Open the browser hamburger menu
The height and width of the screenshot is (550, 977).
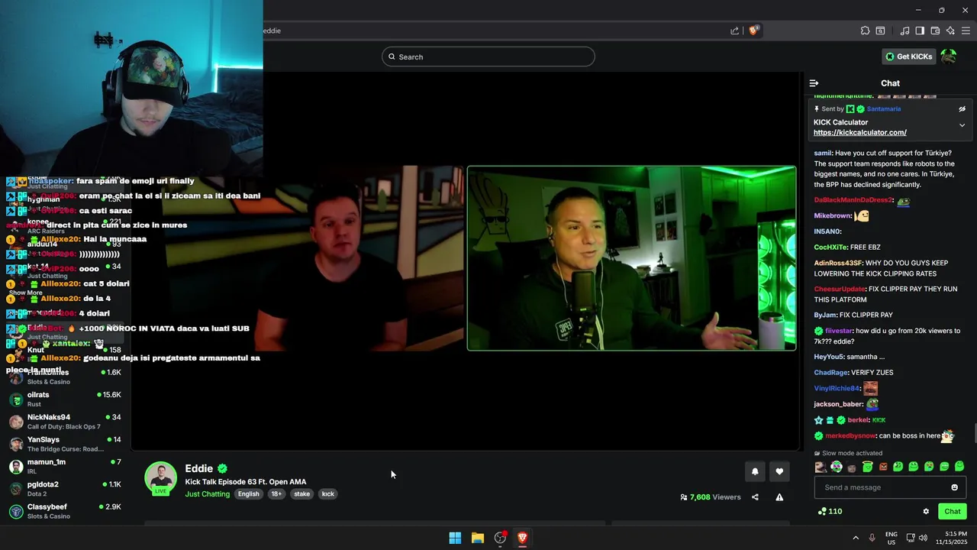click(966, 31)
